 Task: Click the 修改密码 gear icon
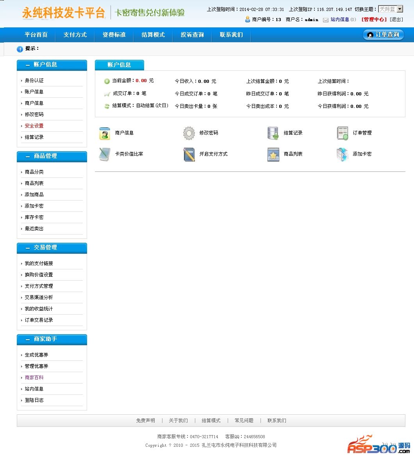(x=189, y=133)
